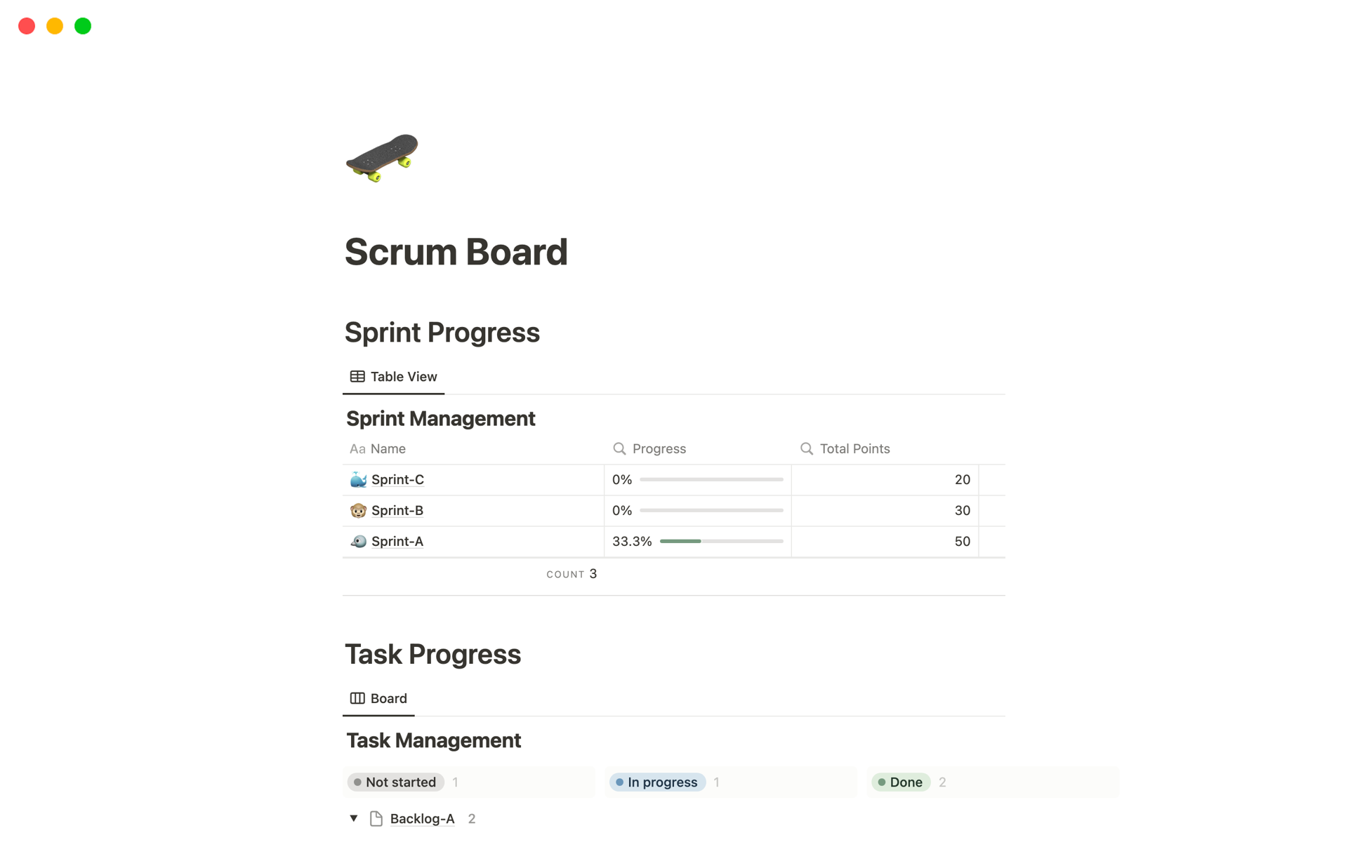1348x842 pixels.
Task: Click the Progress column magnifier icon
Action: click(x=619, y=449)
